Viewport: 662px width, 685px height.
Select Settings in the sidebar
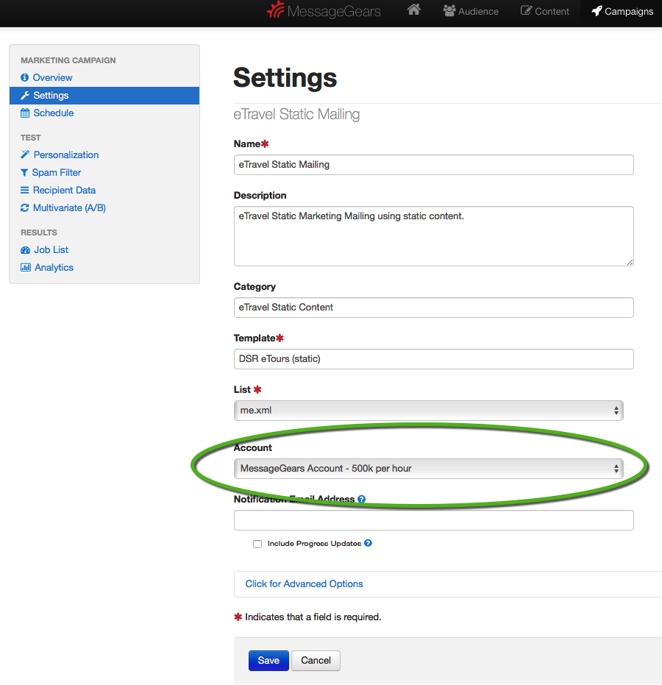coord(104,95)
